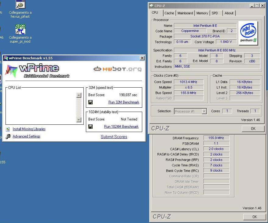Switch to the About tab
This screenshot has height=223, width=268.
pyautogui.click(x=229, y=13)
